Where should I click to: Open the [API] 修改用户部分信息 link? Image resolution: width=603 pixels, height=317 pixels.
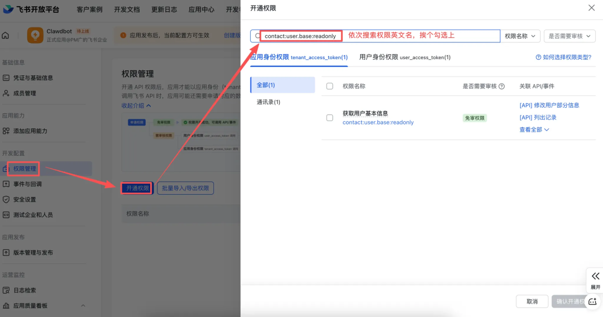click(549, 105)
